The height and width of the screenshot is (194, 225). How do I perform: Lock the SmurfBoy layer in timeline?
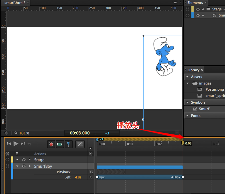(29, 166)
